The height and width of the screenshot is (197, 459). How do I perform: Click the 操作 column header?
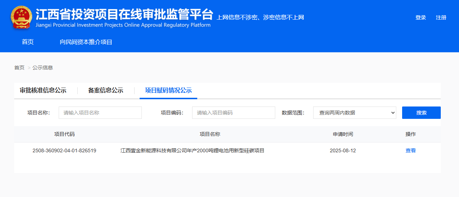pyautogui.click(x=411, y=134)
